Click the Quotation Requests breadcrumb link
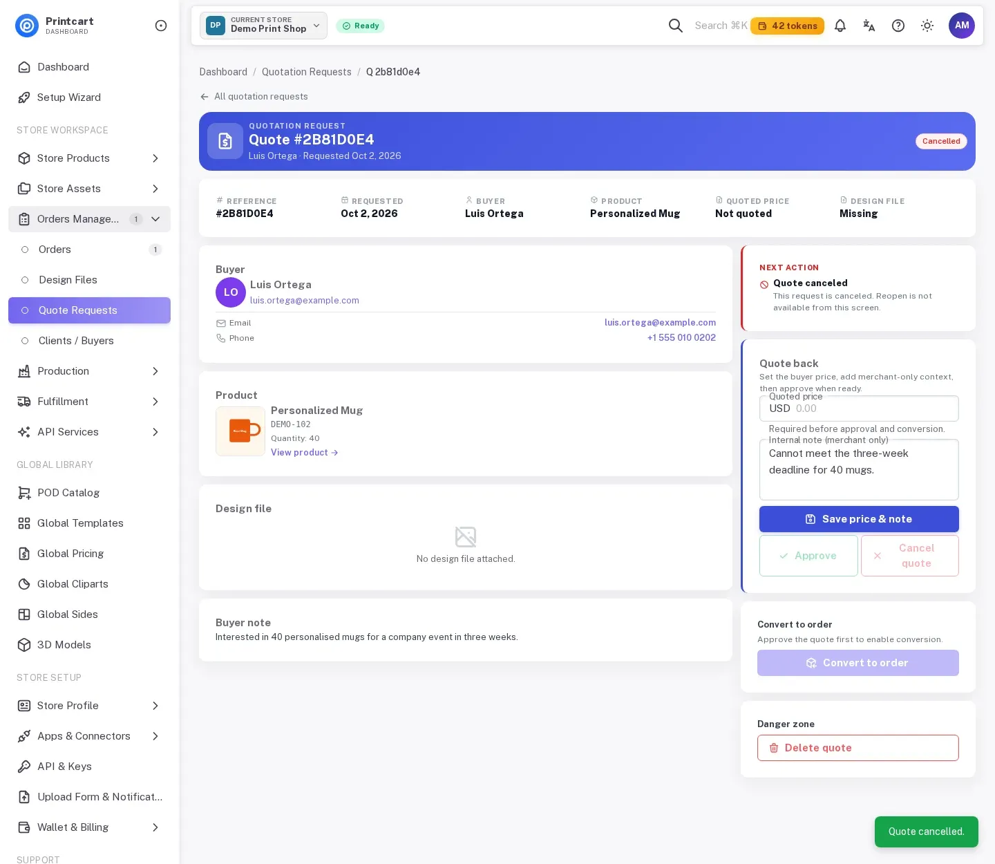Viewport: 995px width, 864px height. tap(307, 72)
